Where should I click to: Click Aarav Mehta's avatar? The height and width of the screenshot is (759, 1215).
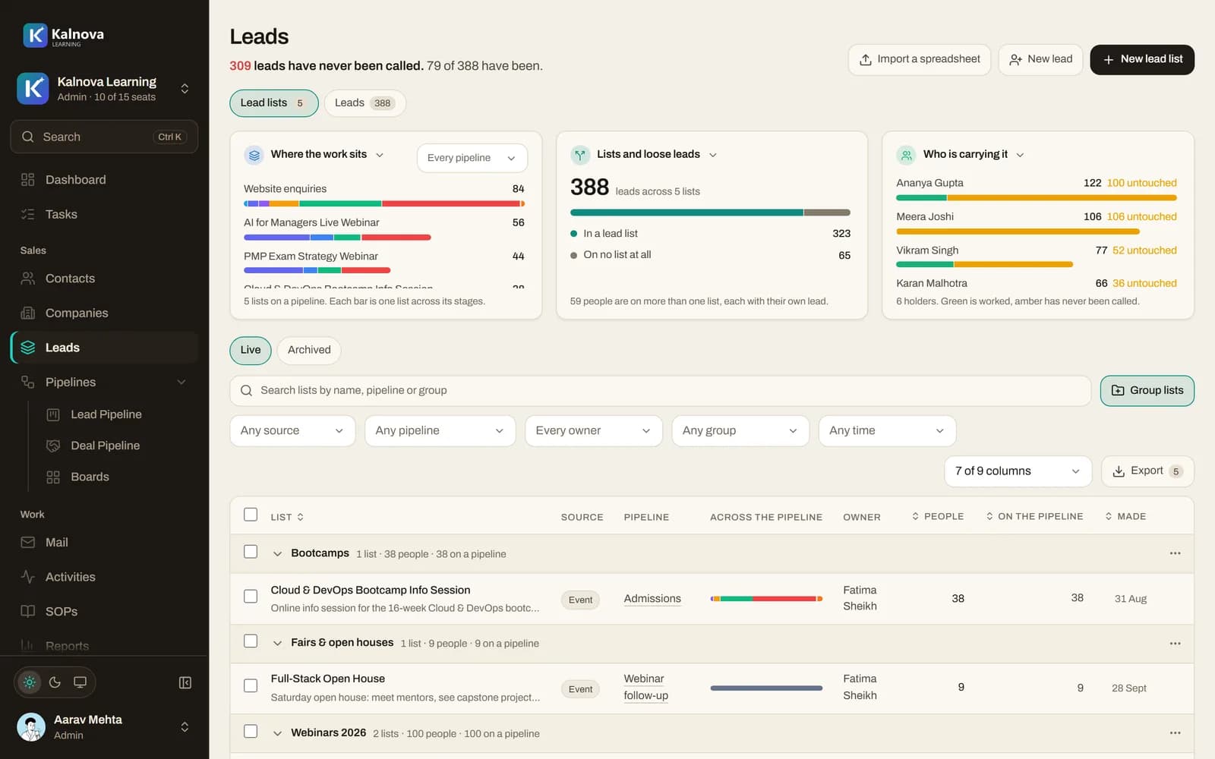point(31,726)
